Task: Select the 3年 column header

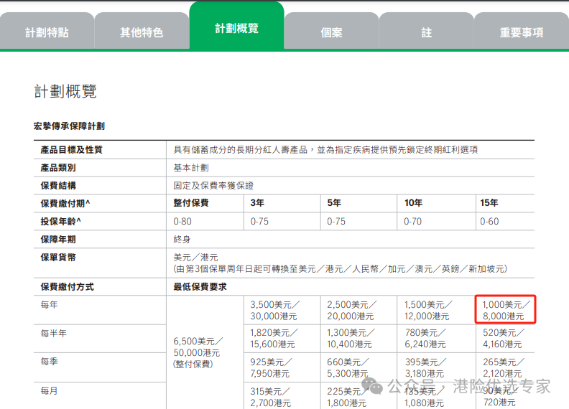Action: coord(257,203)
